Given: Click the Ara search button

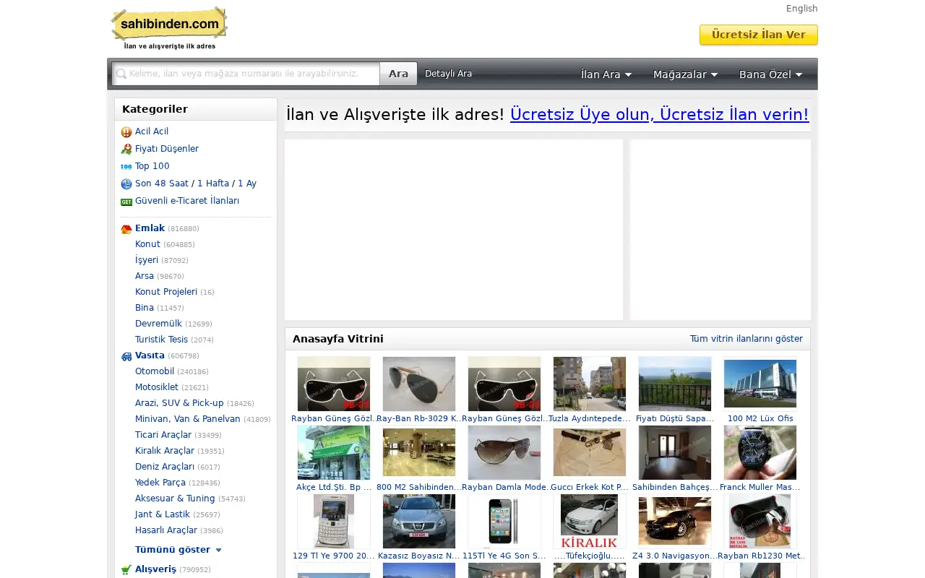Looking at the screenshot, I should (398, 74).
